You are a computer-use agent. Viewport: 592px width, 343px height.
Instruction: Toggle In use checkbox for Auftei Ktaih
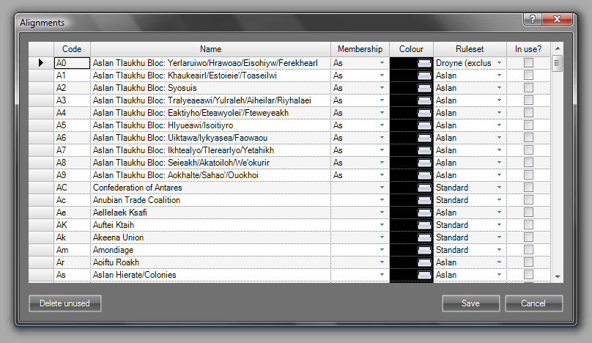[528, 225]
